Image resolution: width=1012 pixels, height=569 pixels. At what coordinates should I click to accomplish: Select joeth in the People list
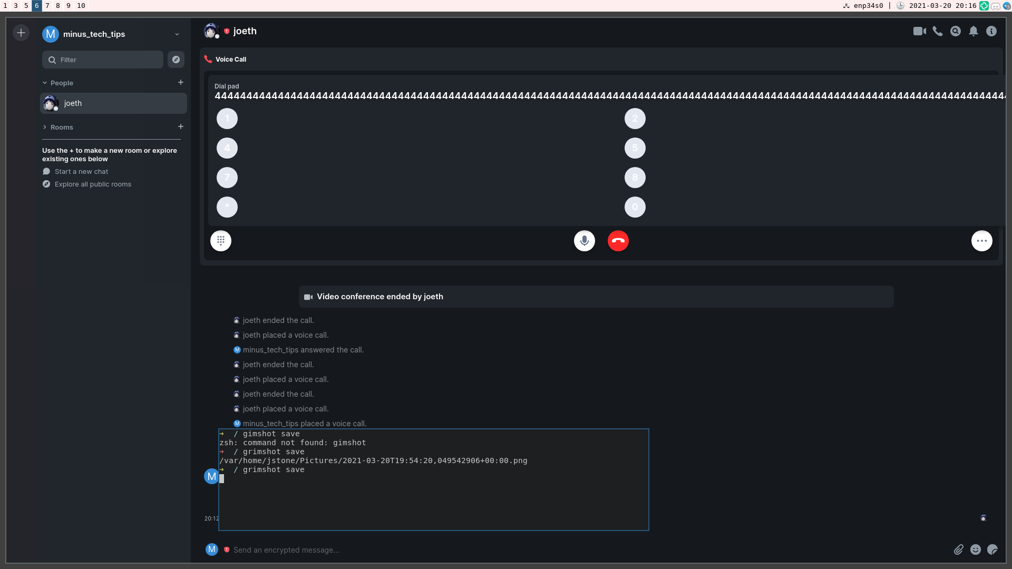point(113,103)
